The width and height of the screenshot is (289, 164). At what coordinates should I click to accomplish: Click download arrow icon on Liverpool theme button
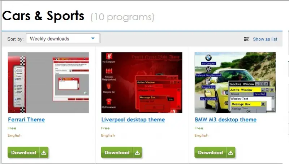[x=137, y=152]
